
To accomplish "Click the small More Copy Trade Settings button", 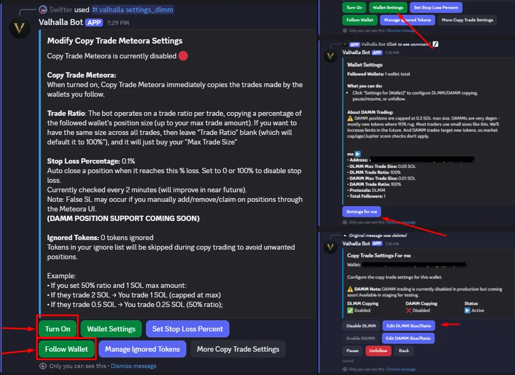I will coord(467,20).
